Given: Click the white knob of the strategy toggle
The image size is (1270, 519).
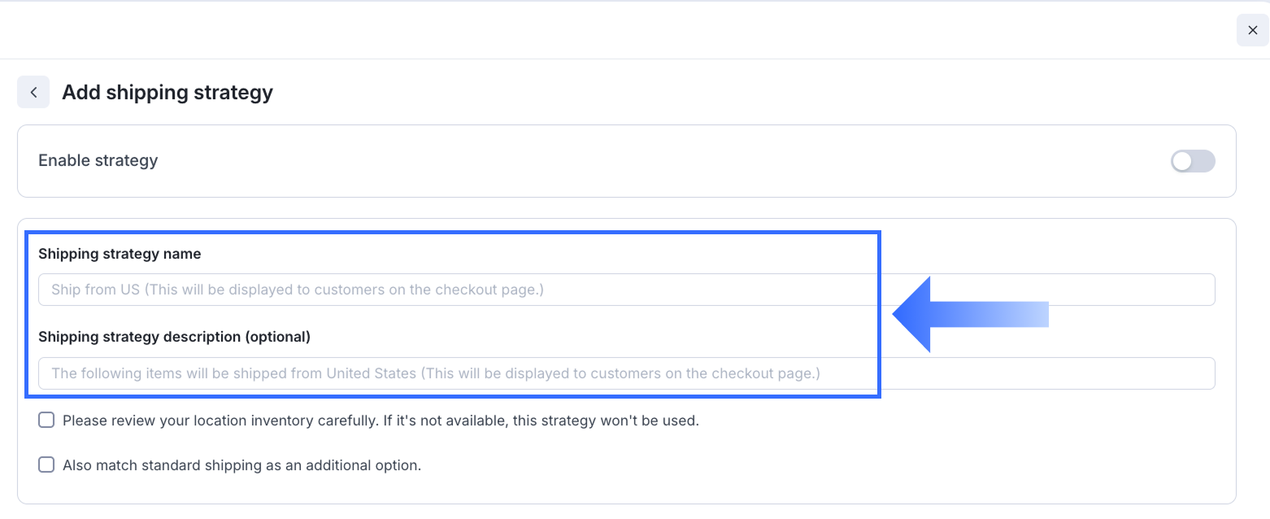Looking at the screenshot, I should coord(1182,161).
